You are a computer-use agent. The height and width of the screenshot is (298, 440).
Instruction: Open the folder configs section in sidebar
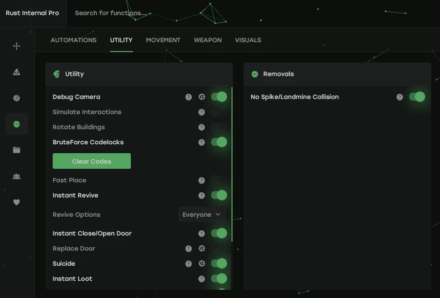(x=17, y=150)
